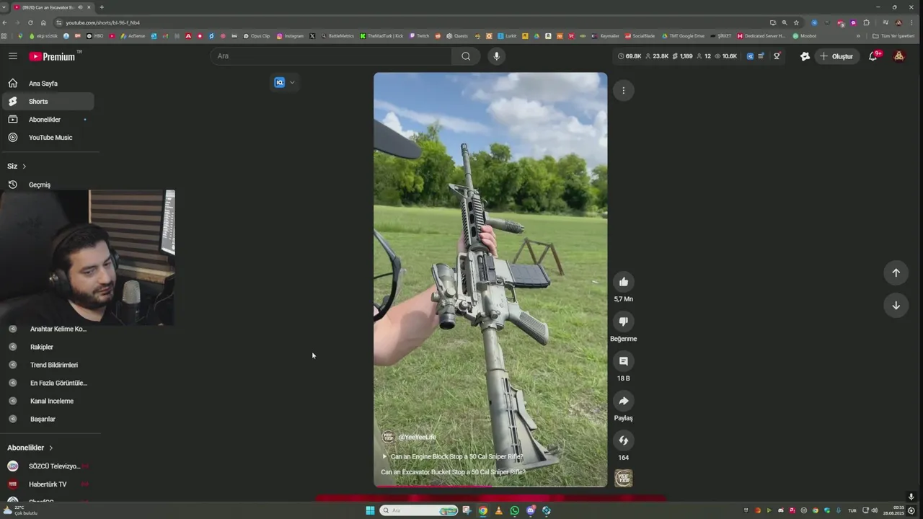Like the short video

[624, 282]
